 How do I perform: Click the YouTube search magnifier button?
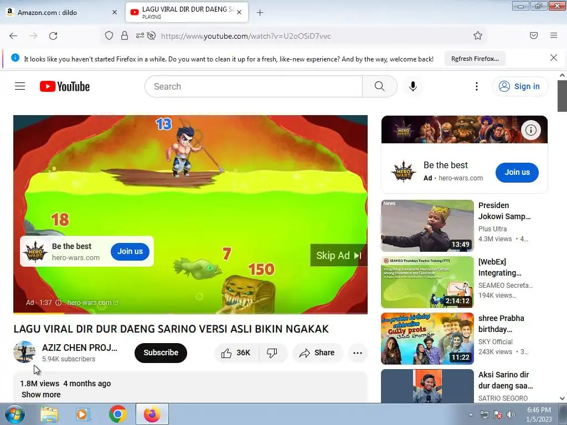point(380,86)
